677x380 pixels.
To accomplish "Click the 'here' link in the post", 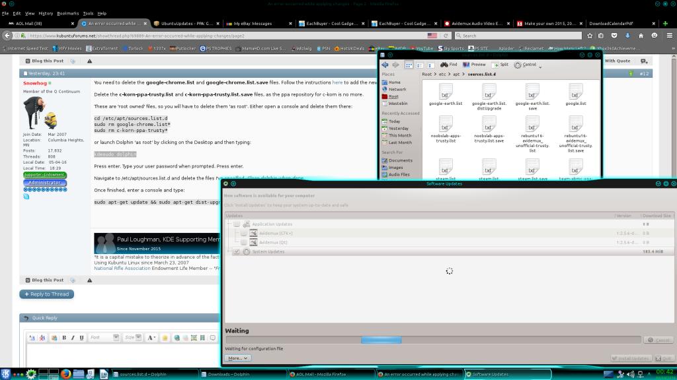I will [x=337, y=83].
